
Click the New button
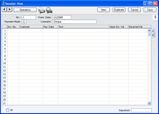[x=103, y=10]
